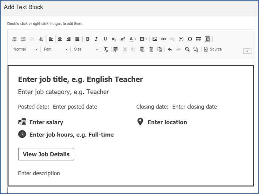The width and height of the screenshot is (259, 194).
Task: Undo the last edit
Action: (x=170, y=49)
